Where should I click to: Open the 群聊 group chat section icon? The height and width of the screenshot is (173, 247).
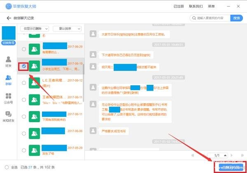tap(8, 78)
